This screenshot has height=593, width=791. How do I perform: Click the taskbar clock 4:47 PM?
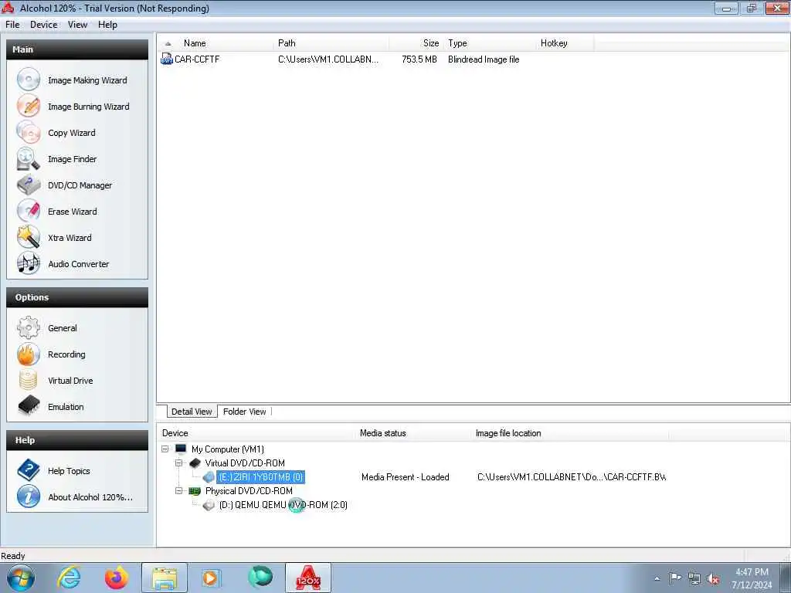(x=752, y=572)
